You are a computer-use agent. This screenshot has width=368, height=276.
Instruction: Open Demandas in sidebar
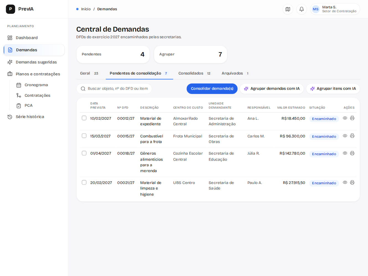pos(34,50)
